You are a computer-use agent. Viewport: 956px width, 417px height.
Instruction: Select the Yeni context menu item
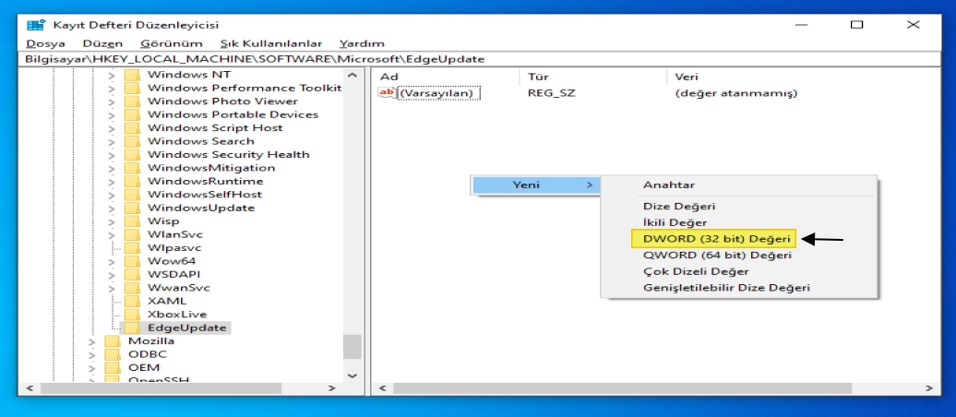(534, 185)
